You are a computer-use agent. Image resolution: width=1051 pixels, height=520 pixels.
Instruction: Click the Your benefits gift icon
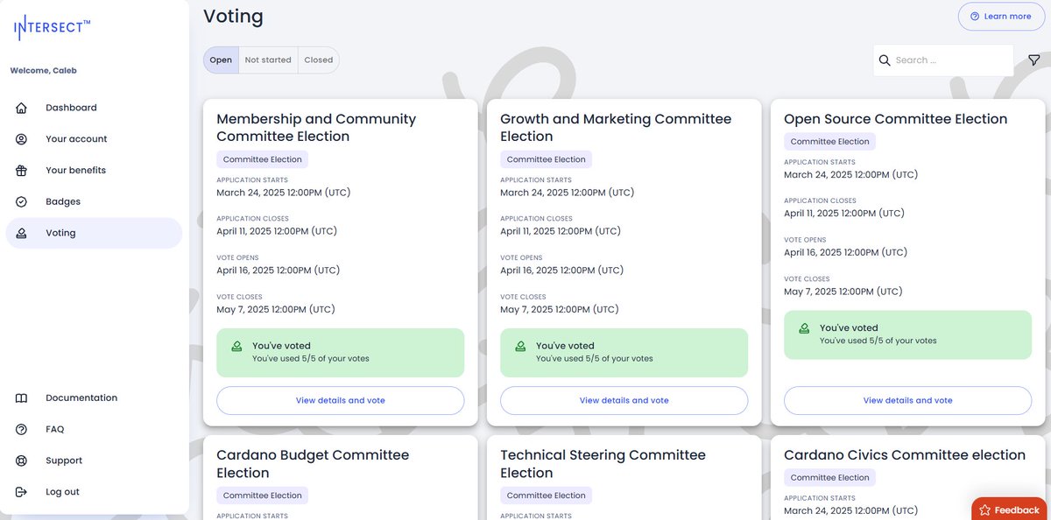tap(22, 171)
